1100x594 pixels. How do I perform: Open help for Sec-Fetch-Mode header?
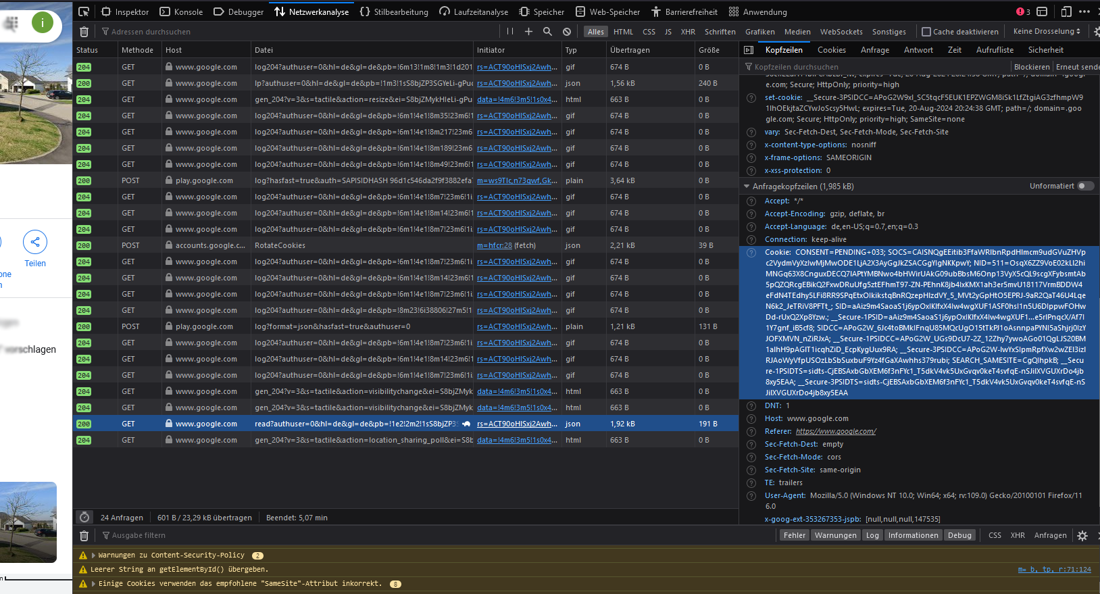751,457
